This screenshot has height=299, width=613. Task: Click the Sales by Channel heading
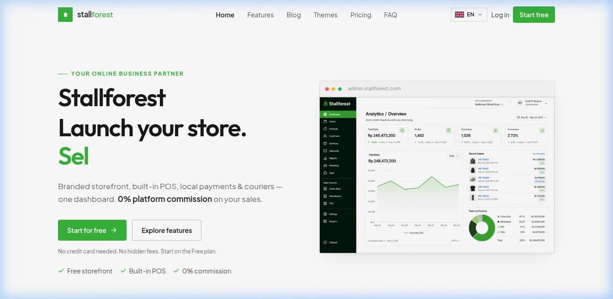pos(478,211)
